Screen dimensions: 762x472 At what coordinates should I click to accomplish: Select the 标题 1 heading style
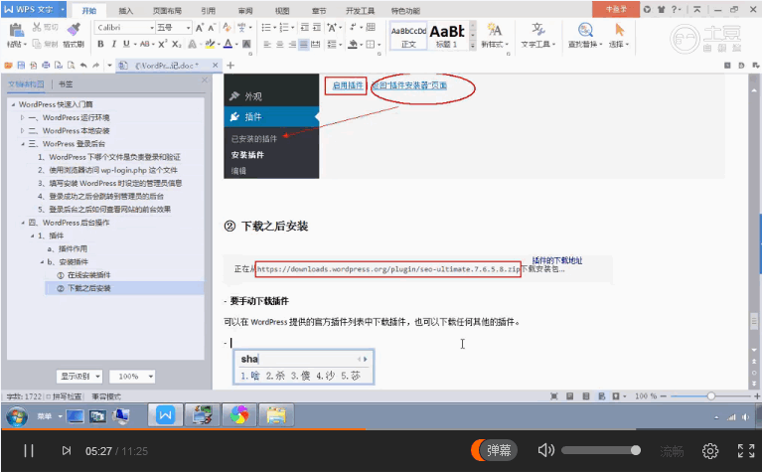tap(447, 36)
